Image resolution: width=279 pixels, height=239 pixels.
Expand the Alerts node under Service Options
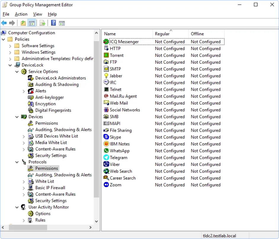point(24,91)
